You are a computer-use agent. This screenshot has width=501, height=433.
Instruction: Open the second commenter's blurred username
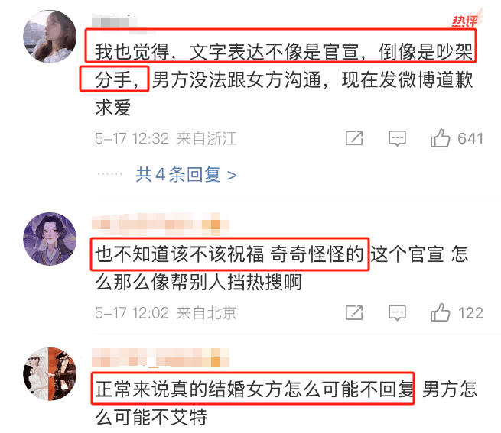161,224
